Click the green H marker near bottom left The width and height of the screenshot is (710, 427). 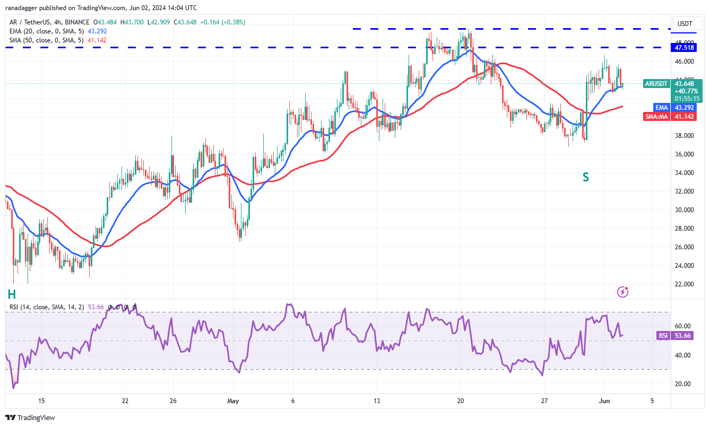pyautogui.click(x=11, y=294)
